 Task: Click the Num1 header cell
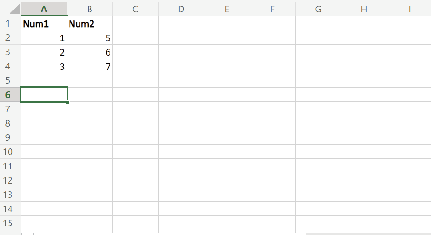44,24
